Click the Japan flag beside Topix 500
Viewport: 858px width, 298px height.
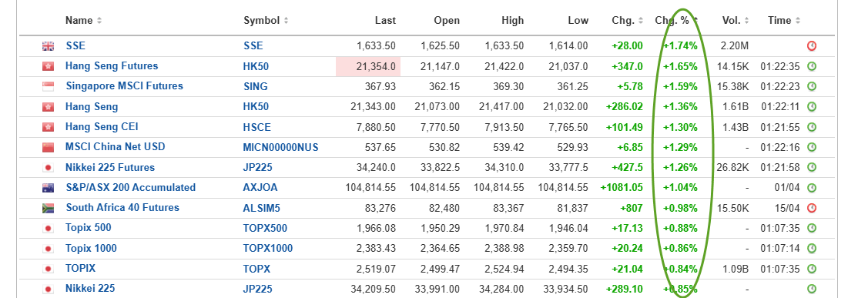pyautogui.click(x=49, y=229)
